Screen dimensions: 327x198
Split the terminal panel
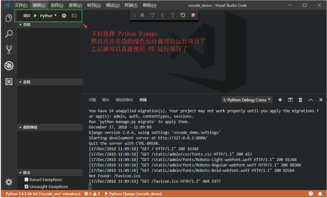coord(290,100)
